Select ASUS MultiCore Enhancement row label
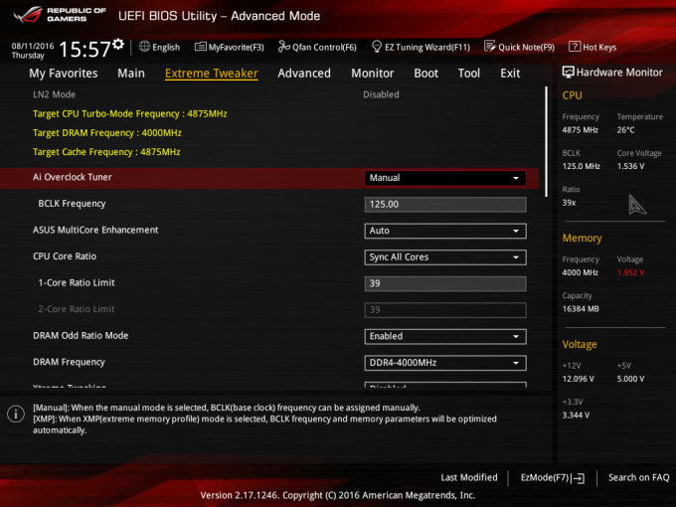 [x=95, y=230]
